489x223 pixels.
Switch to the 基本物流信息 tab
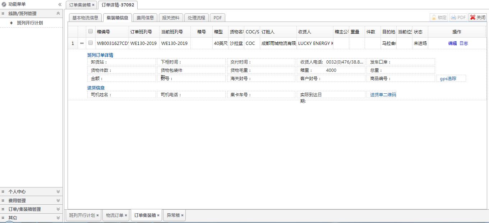pyautogui.click(x=85, y=18)
